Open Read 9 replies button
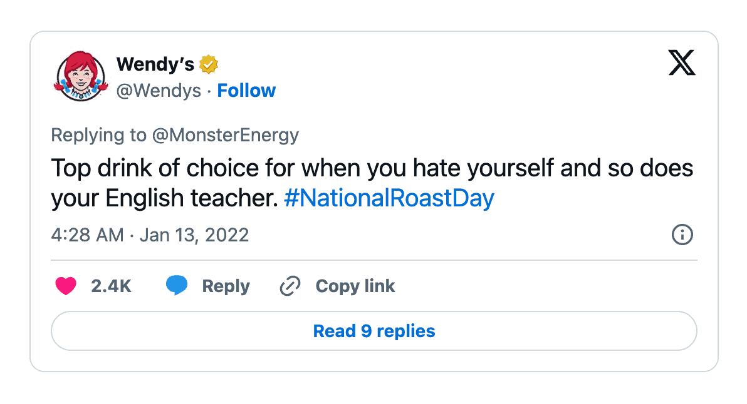 coord(374,331)
